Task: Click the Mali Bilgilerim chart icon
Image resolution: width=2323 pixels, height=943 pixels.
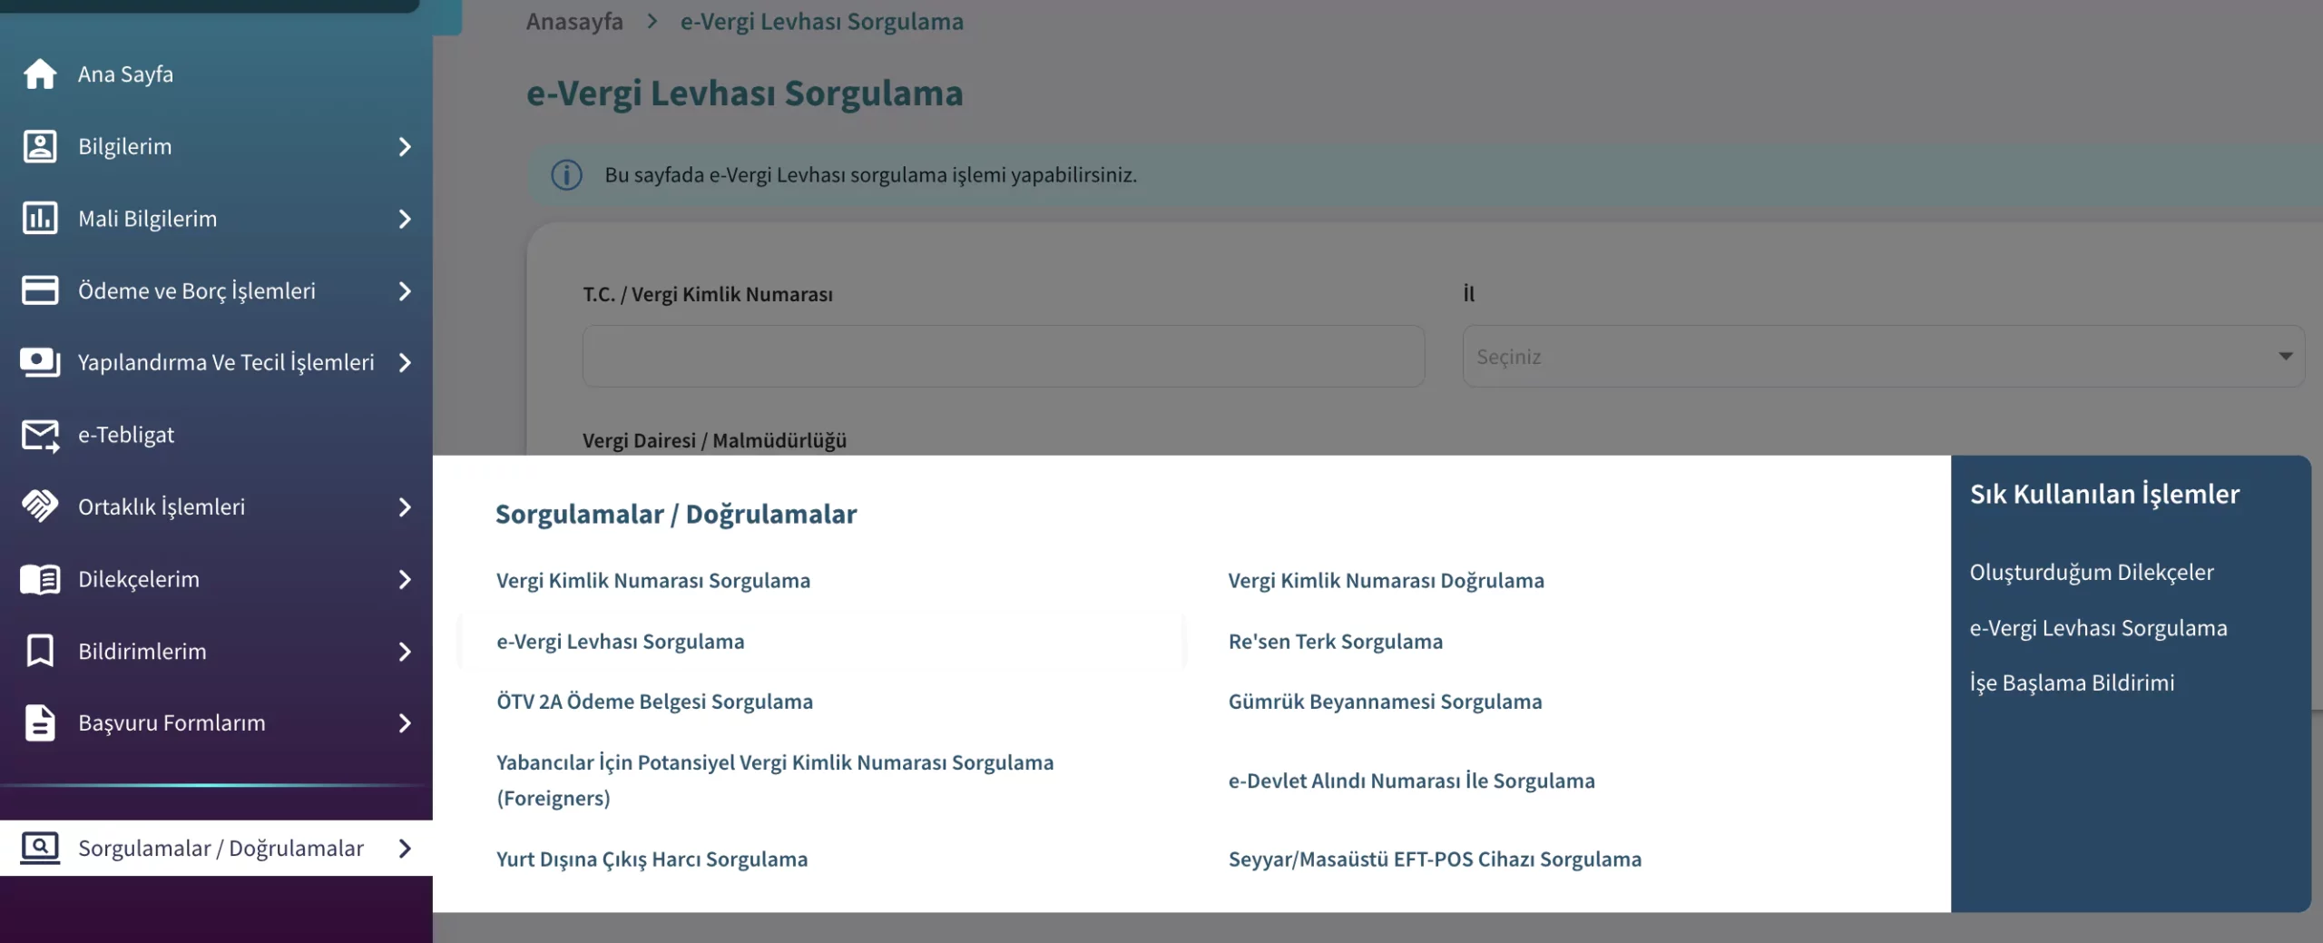Action: tap(40, 219)
